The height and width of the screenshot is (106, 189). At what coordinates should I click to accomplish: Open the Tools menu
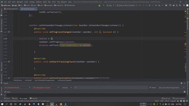54,2
